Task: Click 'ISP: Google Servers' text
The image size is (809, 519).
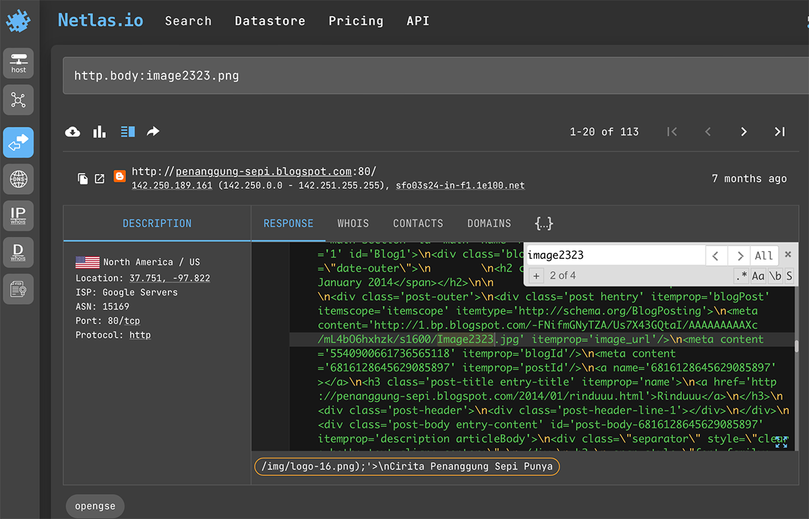Action: 127,293
